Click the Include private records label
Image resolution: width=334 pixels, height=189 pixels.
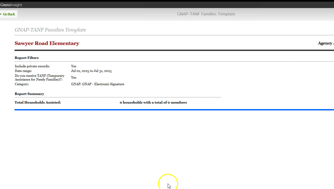pos(32,66)
